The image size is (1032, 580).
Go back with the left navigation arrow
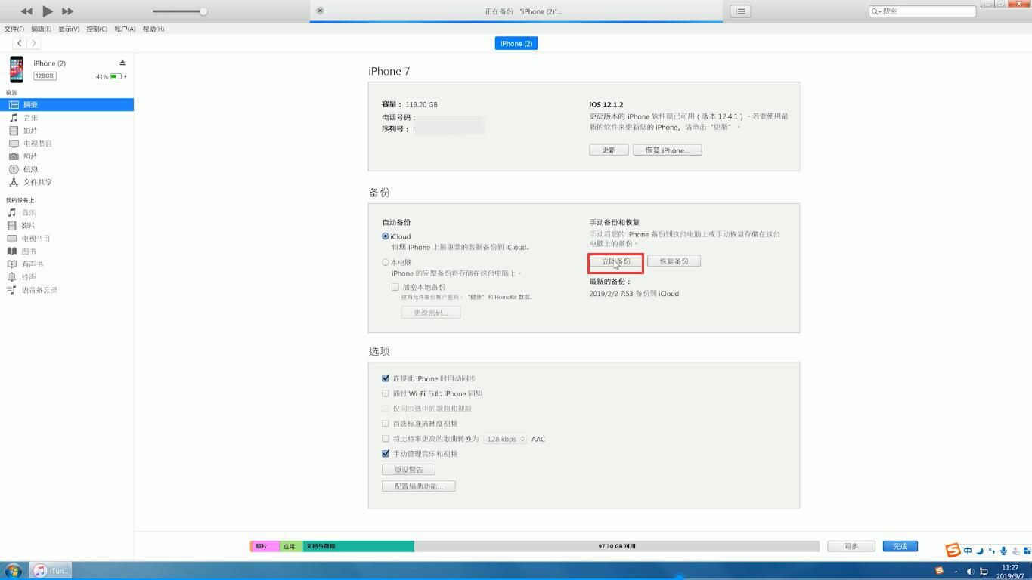(19, 43)
